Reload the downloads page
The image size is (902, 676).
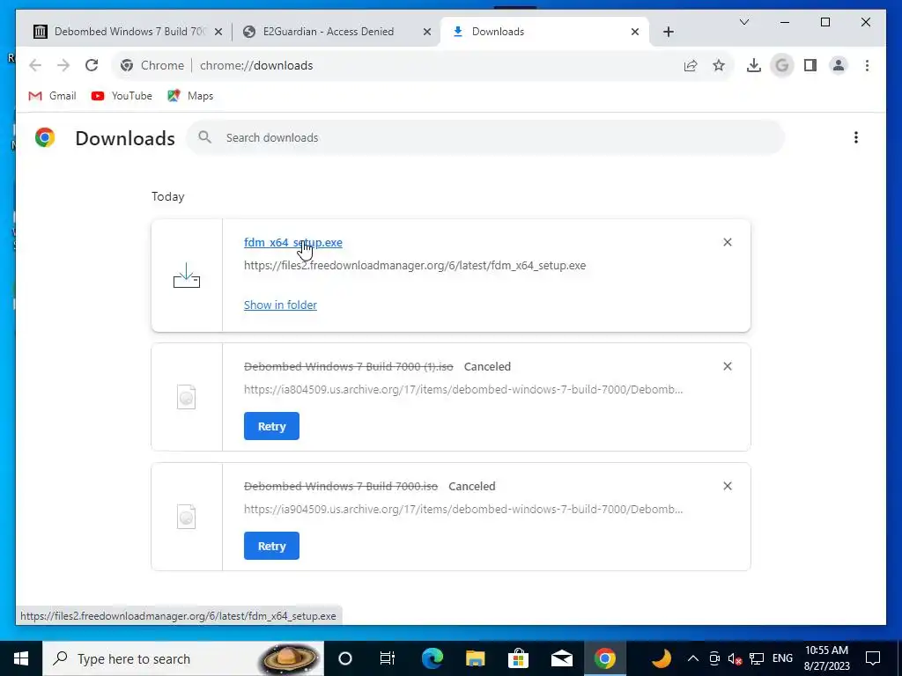[x=92, y=65]
